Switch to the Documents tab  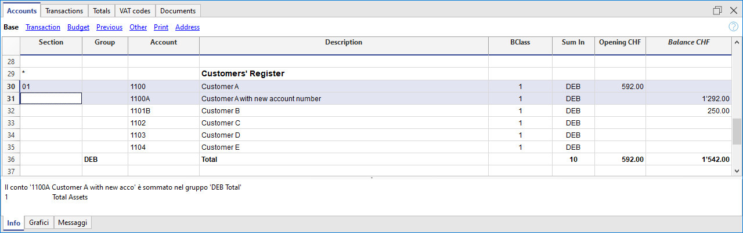[x=178, y=11]
